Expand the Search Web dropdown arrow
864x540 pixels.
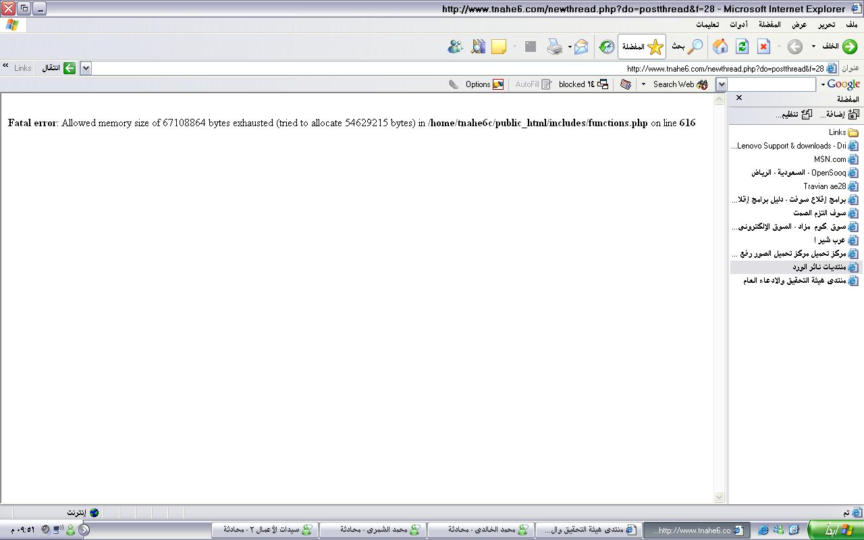pyautogui.click(x=643, y=84)
